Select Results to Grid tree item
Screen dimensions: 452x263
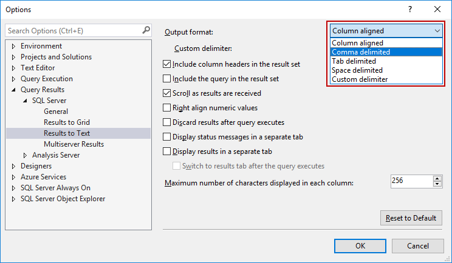point(67,122)
